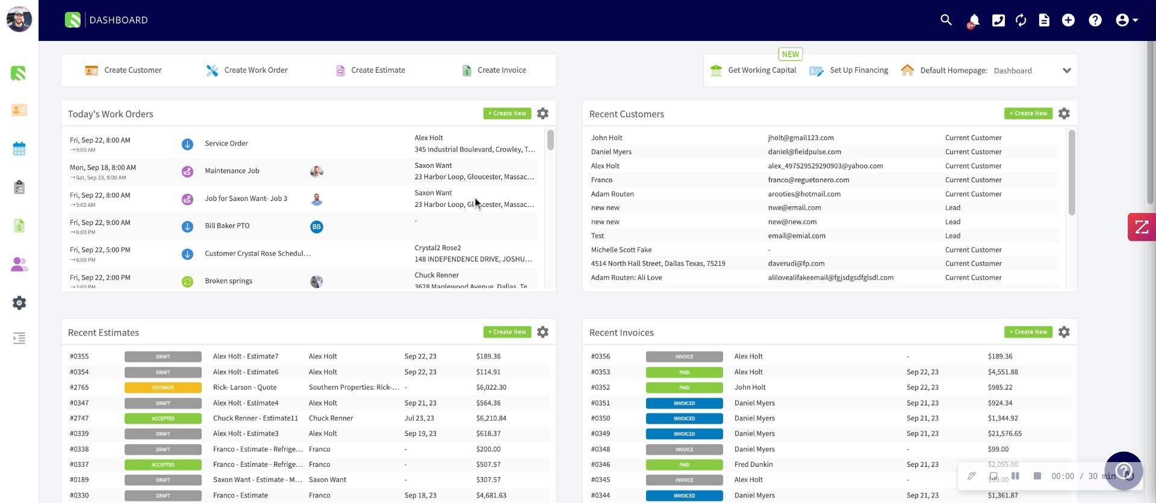Pause the screen recording
Image resolution: width=1156 pixels, height=503 pixels.
click(1015, 476)
